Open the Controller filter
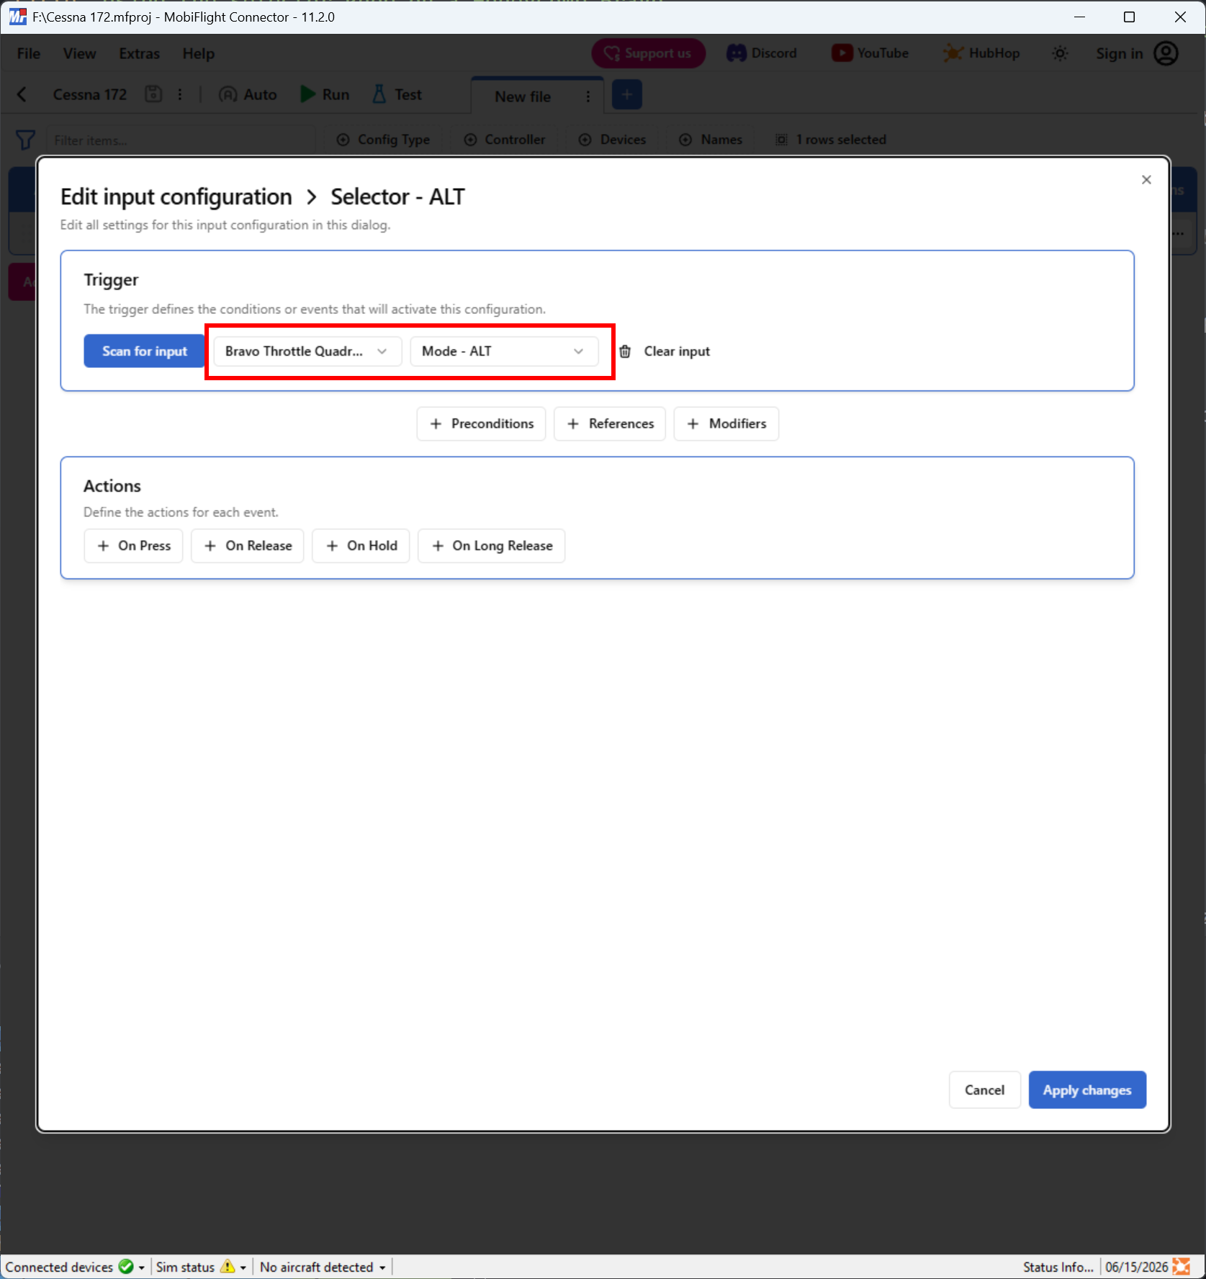 505,140
